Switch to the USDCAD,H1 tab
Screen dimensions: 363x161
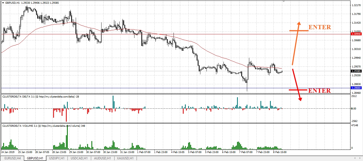79,158
